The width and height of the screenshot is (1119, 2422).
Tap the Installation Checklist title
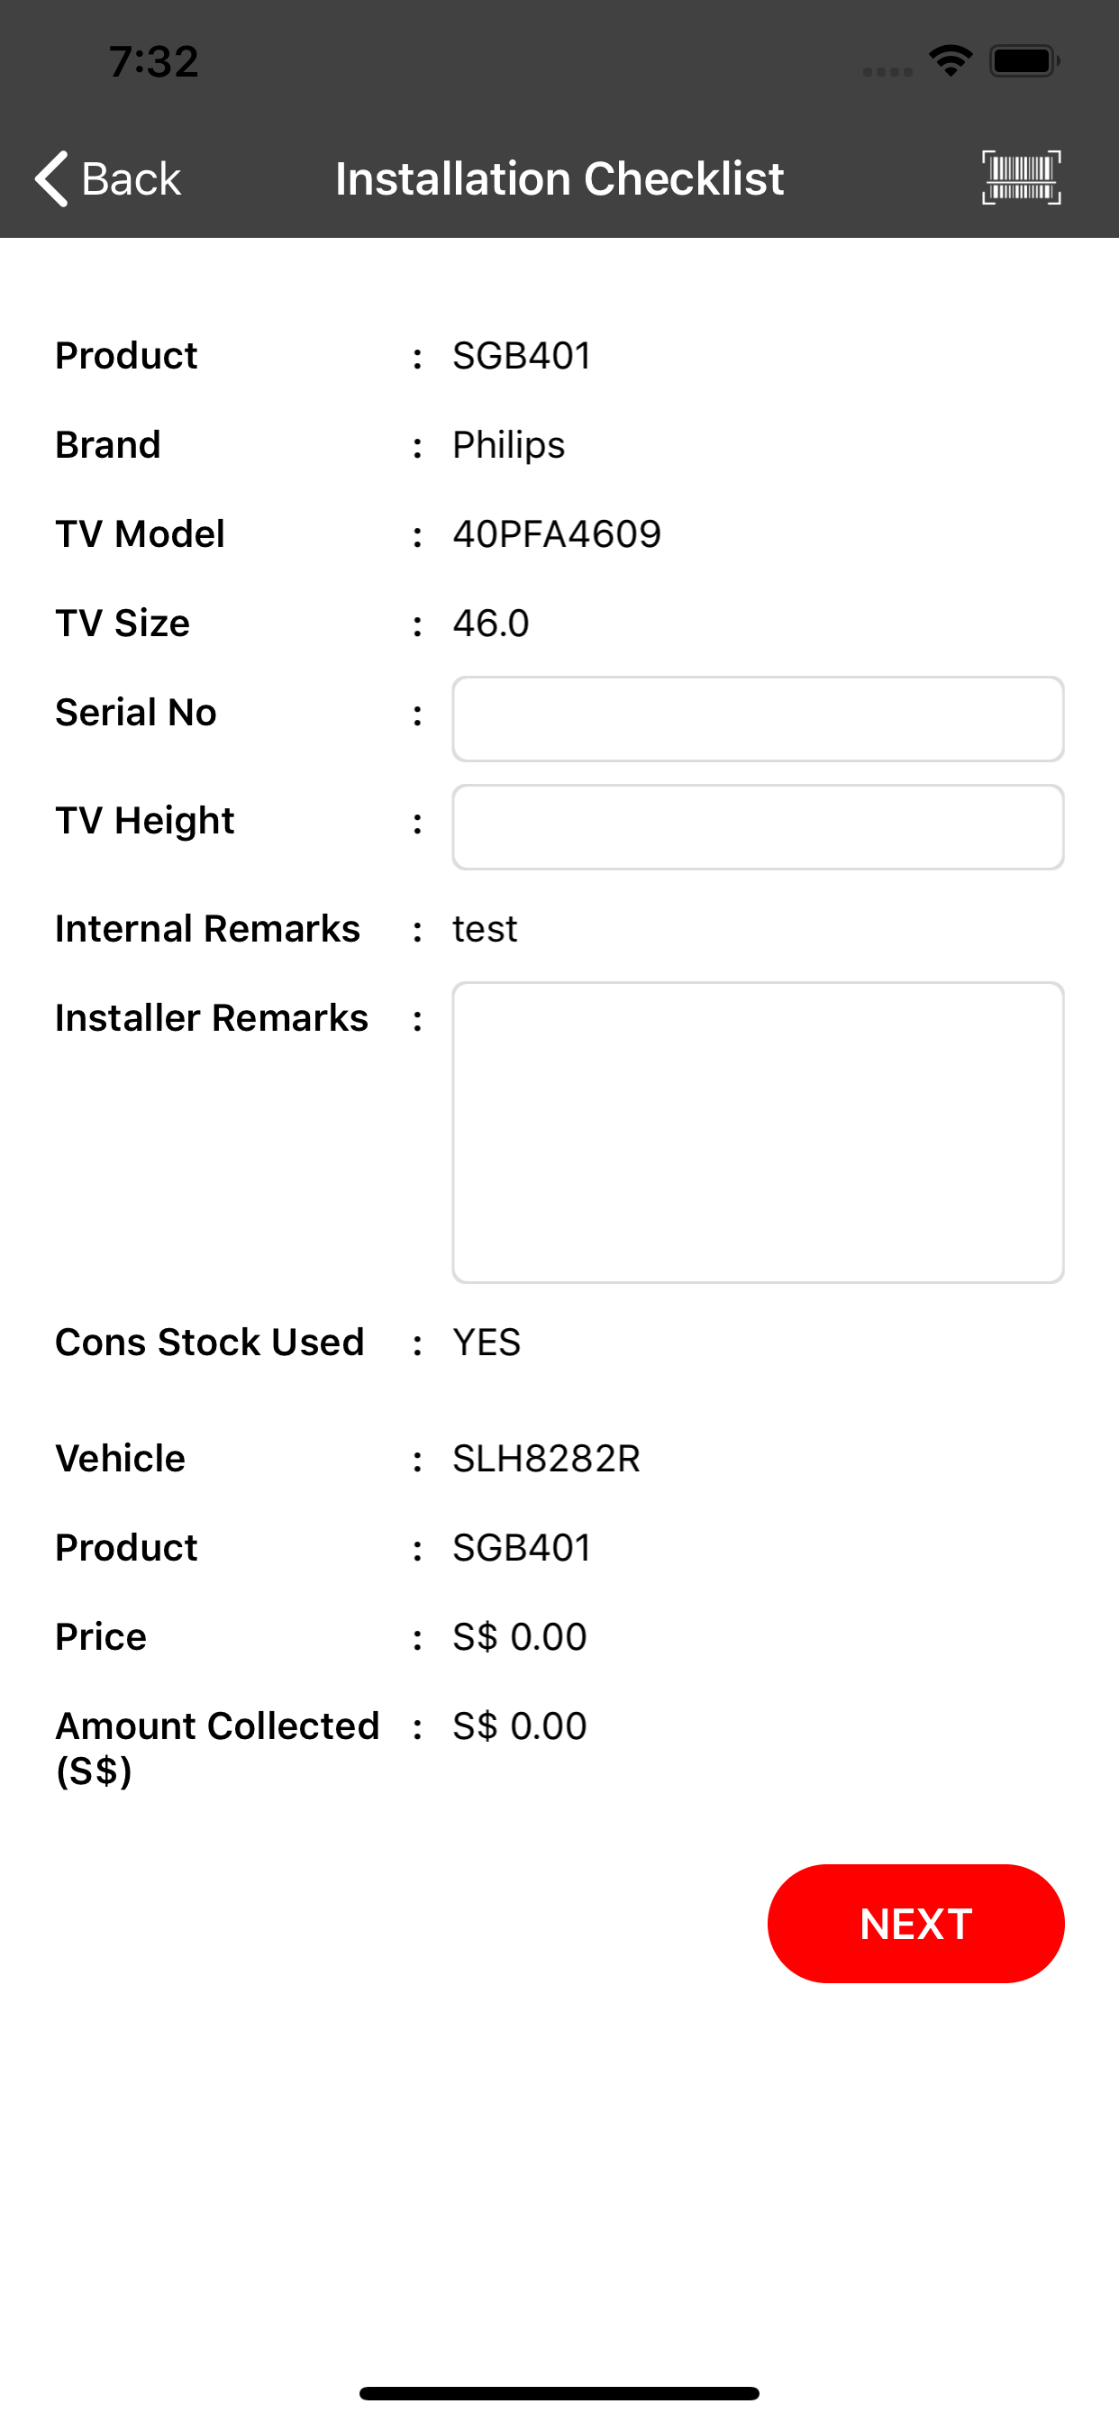[x=559, y=178]
